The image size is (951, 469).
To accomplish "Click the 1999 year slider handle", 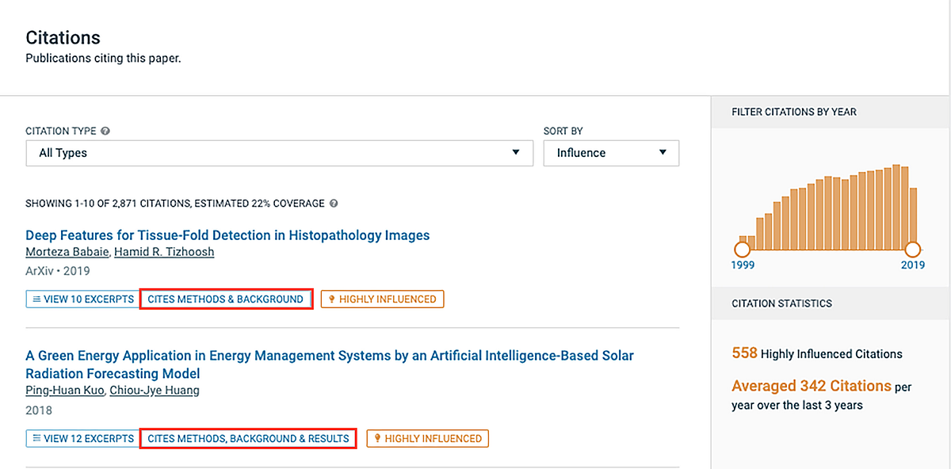I will click(742, 250).
